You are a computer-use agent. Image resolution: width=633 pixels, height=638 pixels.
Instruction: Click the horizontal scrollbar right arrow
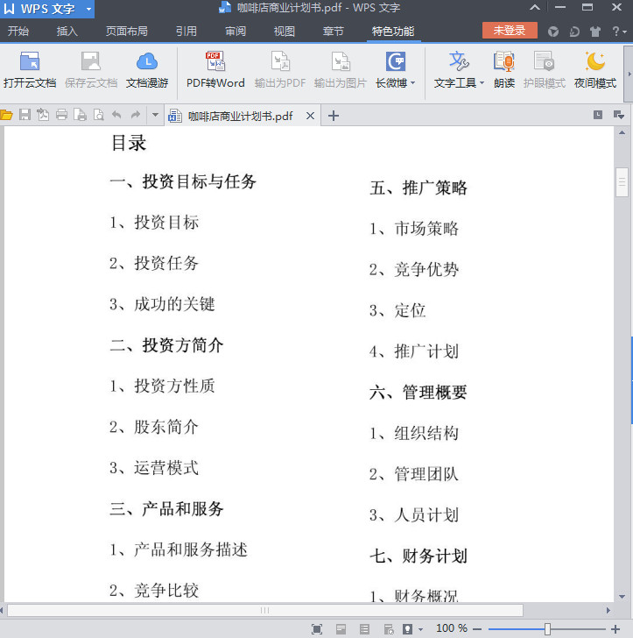(608, 610)
